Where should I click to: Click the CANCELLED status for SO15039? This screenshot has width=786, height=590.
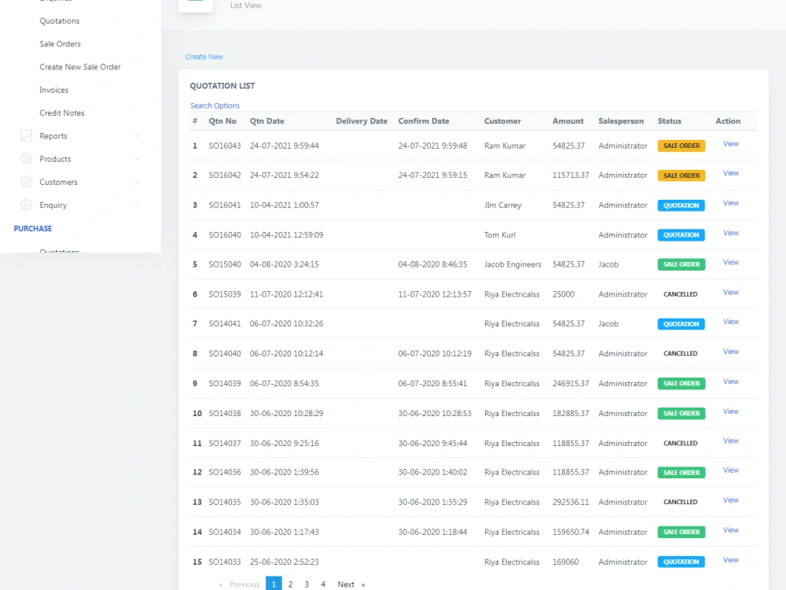pyautogui.click(x=680, y=294)
